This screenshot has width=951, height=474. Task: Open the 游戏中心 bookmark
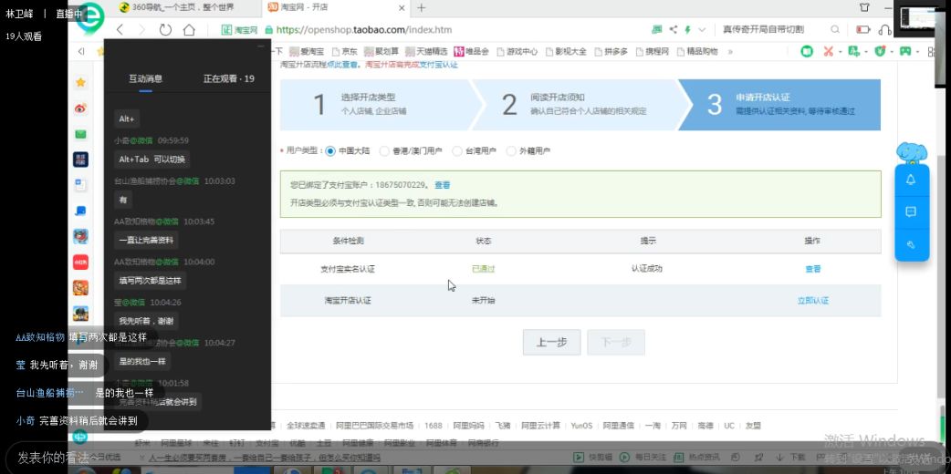tap(517, 52)
